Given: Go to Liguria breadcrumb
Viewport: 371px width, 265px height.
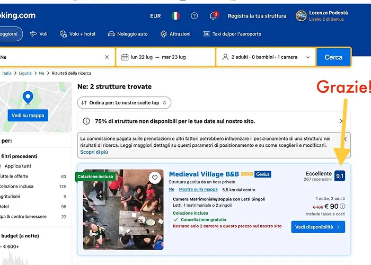Looking at the screenshot, I should pyautogui.click(x=25, y=73).
